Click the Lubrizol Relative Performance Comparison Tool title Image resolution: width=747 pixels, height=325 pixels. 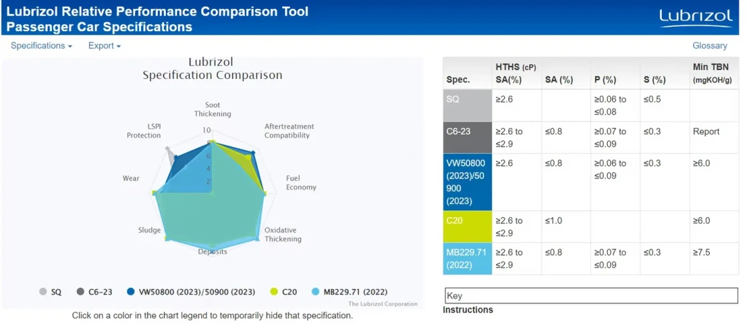pos(157,11)
